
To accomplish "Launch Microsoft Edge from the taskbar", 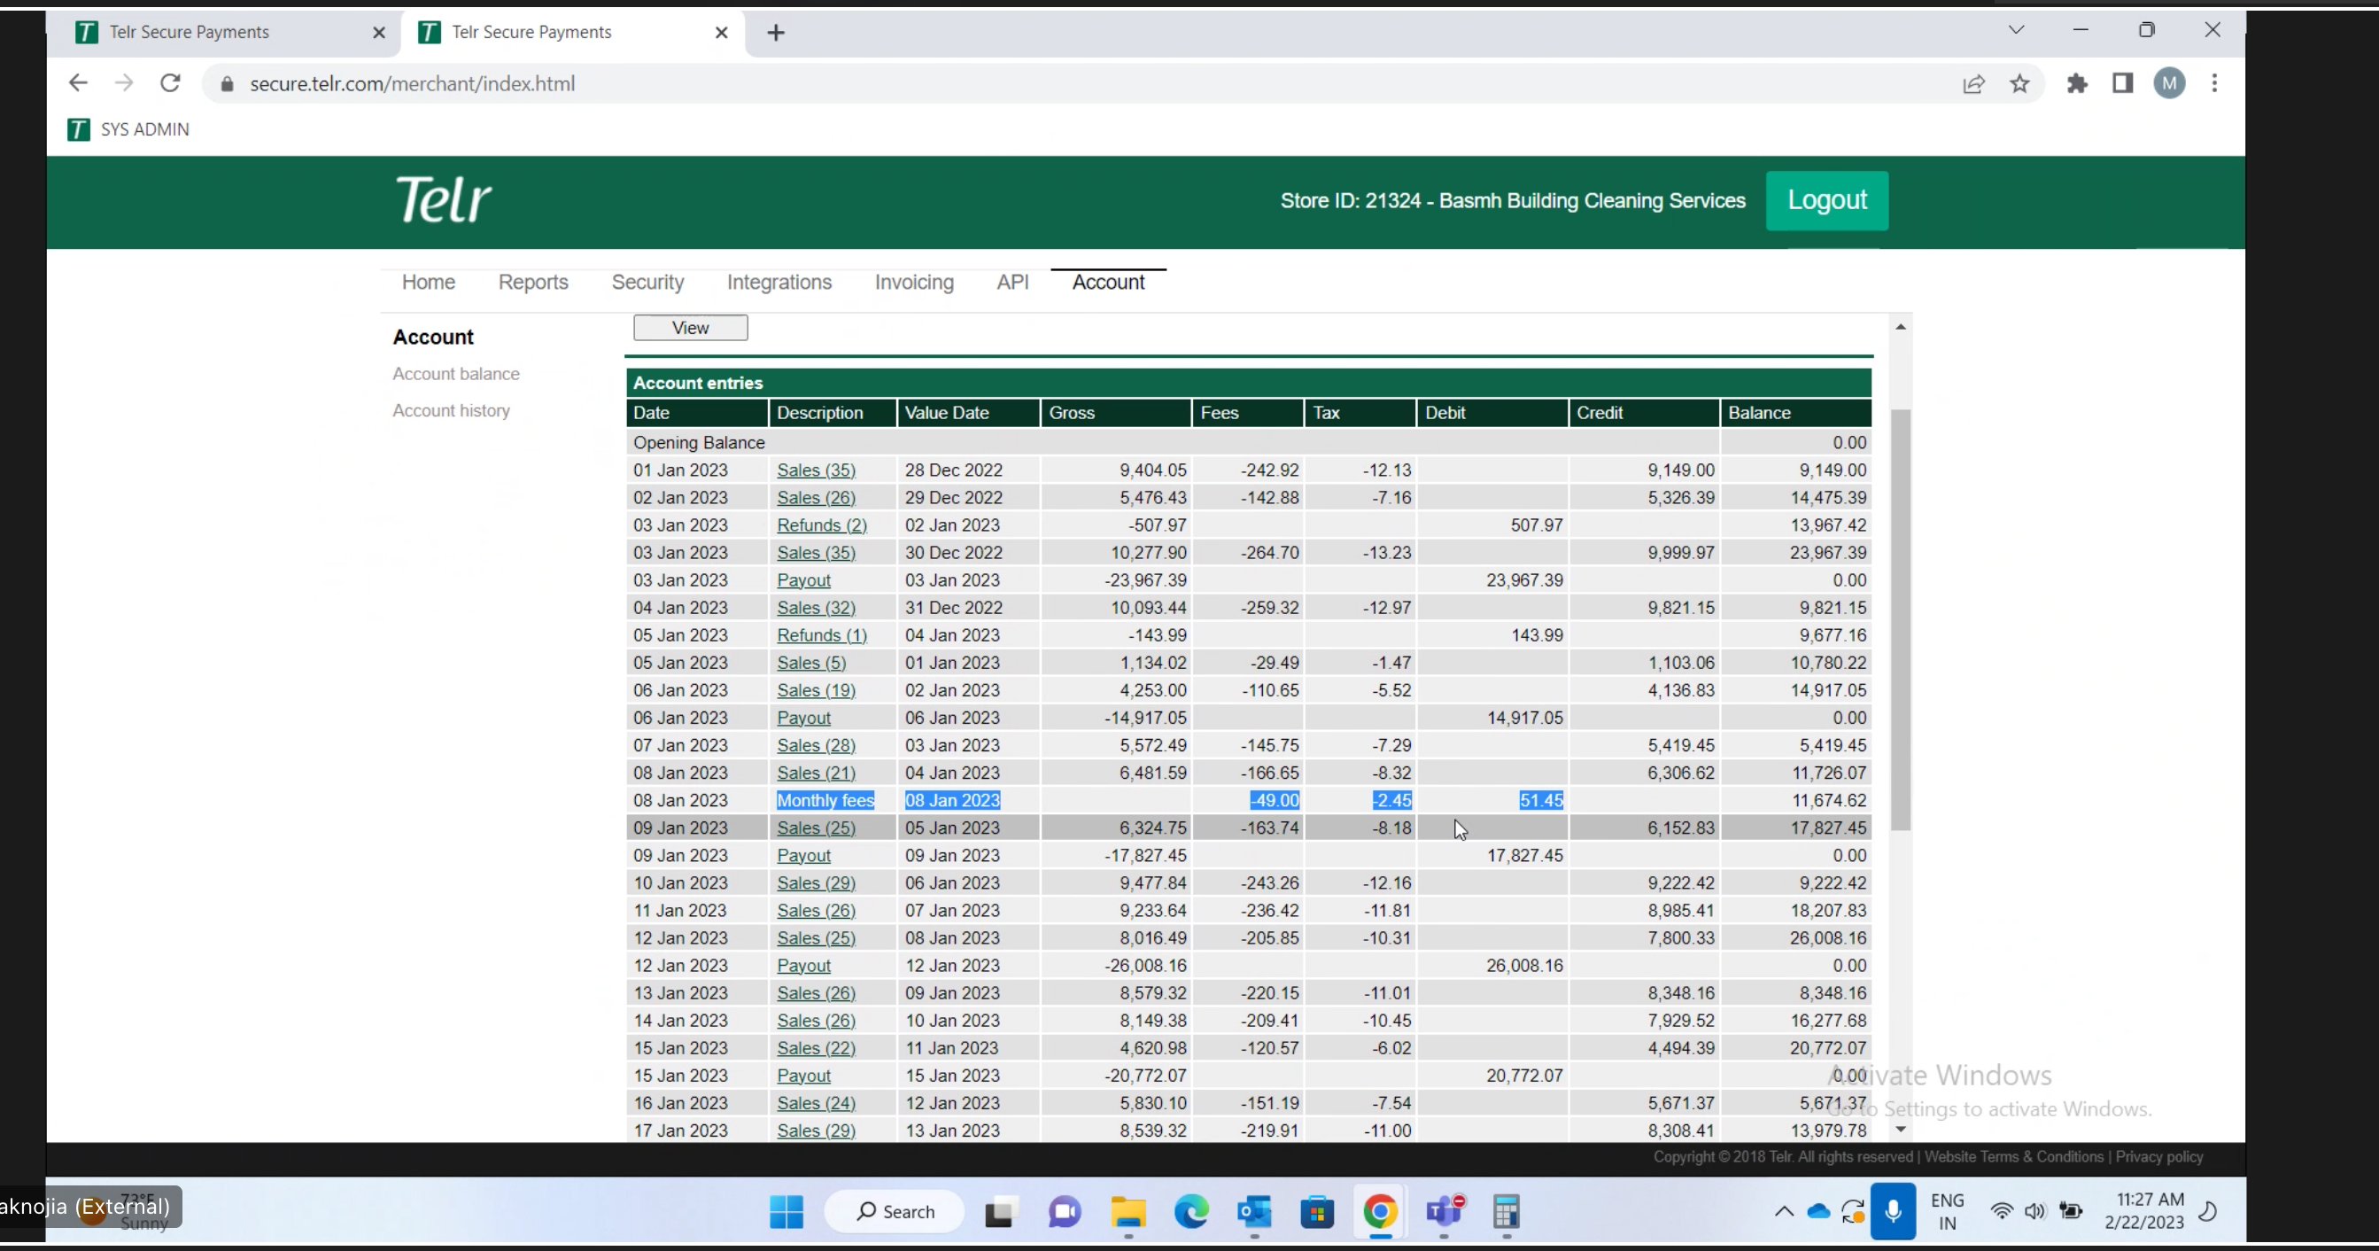I will [1191, 1211].
